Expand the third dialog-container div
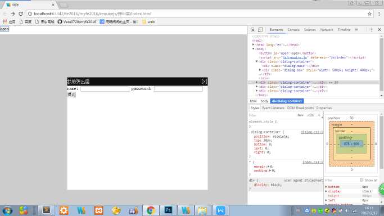The height and width of the screenshot is (216, 384). [256, 87]
